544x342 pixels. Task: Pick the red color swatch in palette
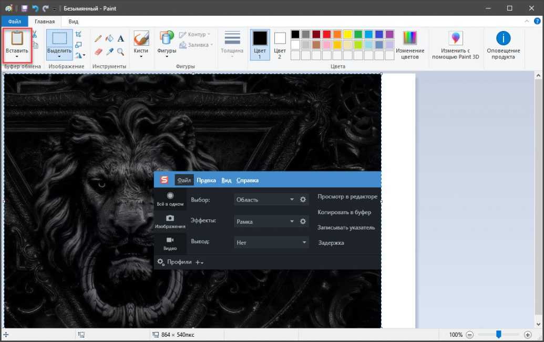click(x=326, y=34)
